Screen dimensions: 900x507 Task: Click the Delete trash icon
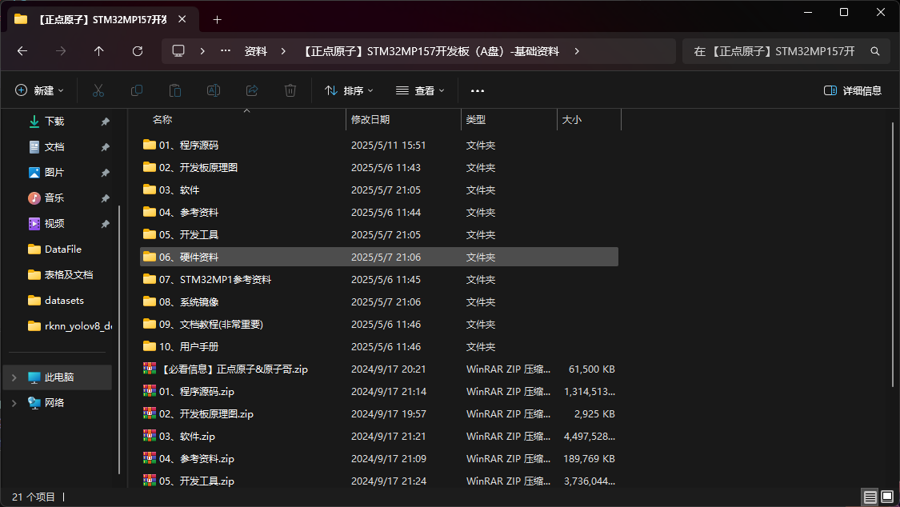290,90
